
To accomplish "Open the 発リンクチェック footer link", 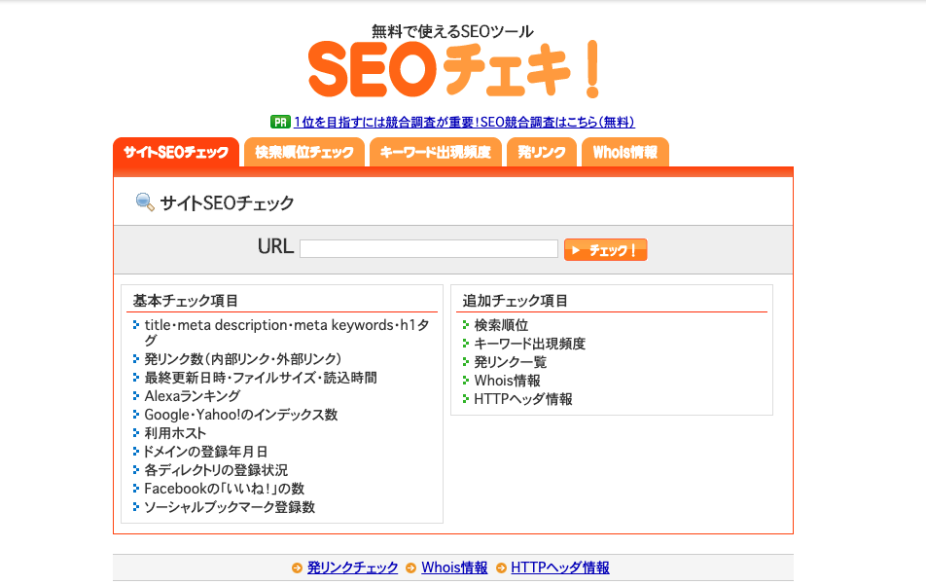I will (352, 567).
